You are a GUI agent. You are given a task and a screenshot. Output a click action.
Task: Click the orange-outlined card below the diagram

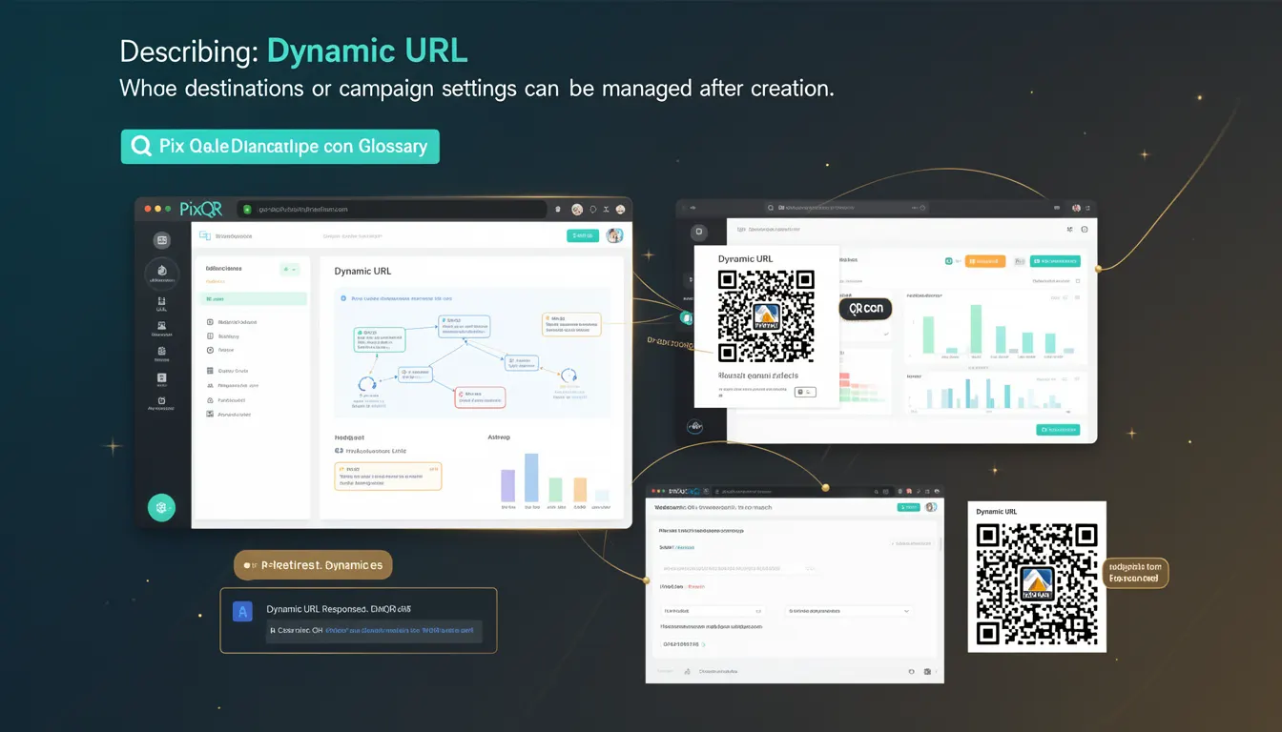(388, 476)
